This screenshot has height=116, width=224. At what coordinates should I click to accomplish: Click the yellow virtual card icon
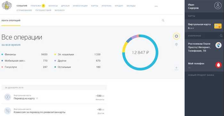click(218, 26)
